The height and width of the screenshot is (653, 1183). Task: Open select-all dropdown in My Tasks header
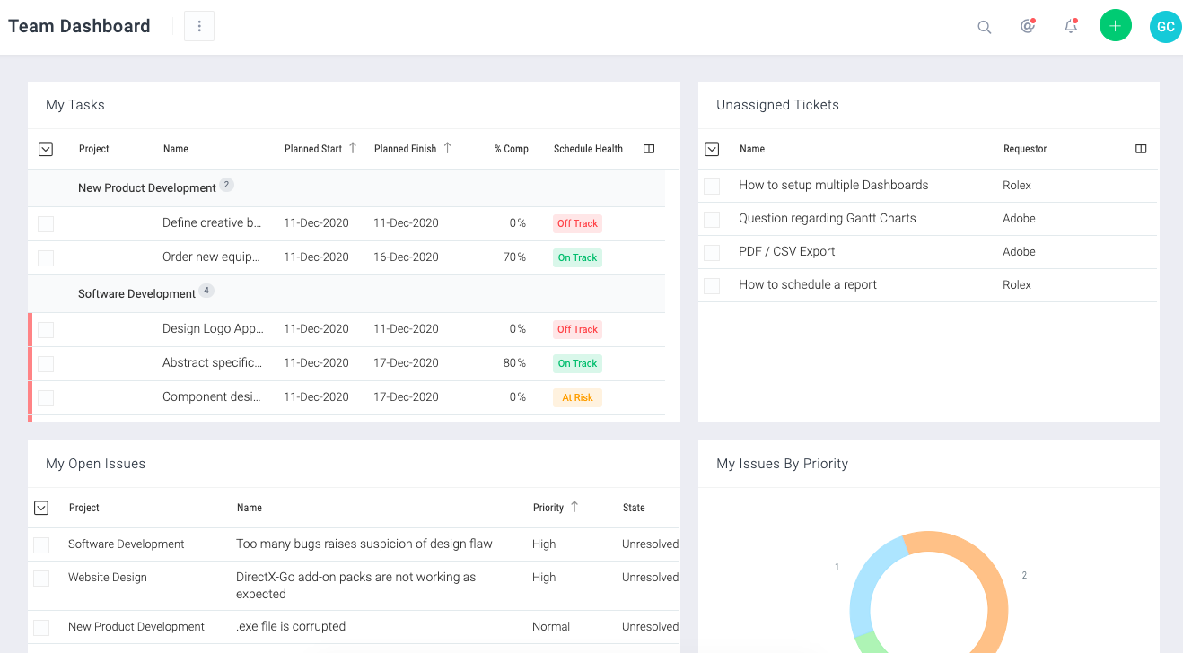point(46,150)
